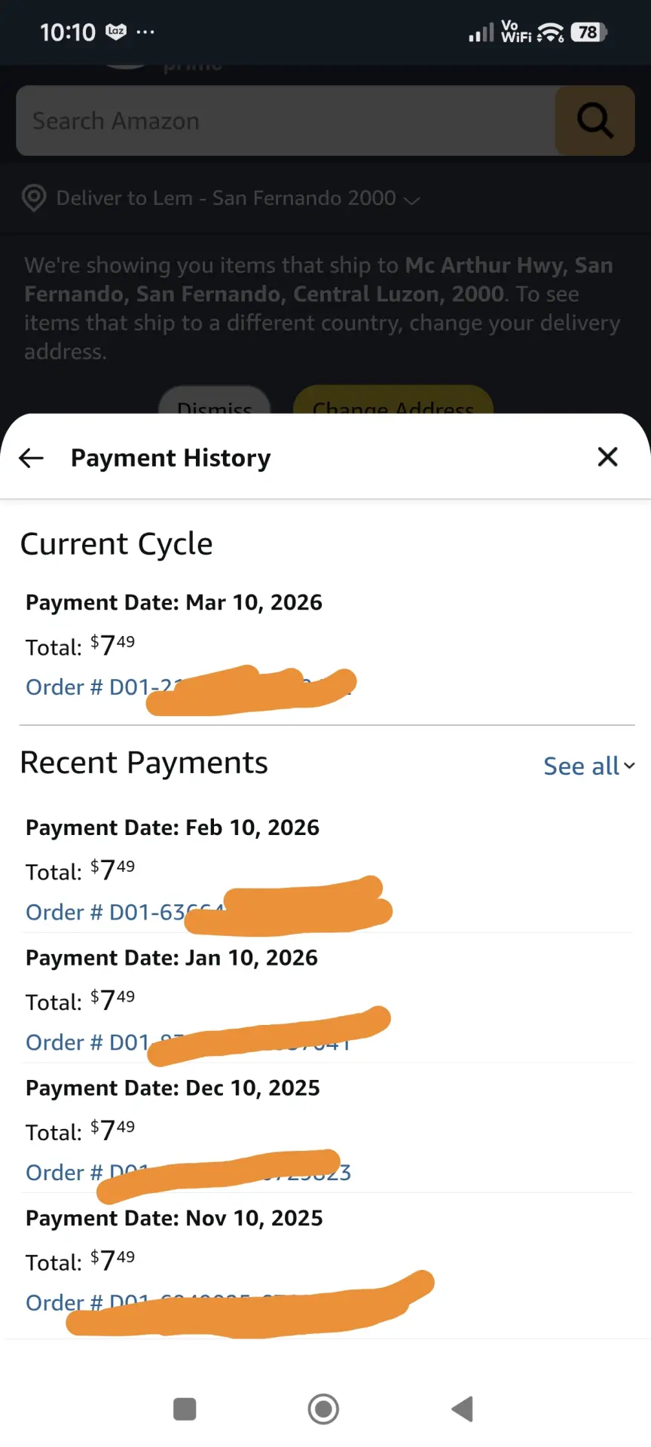
Task: Tap the battery indicator in status bar
Action: (589, 32)
